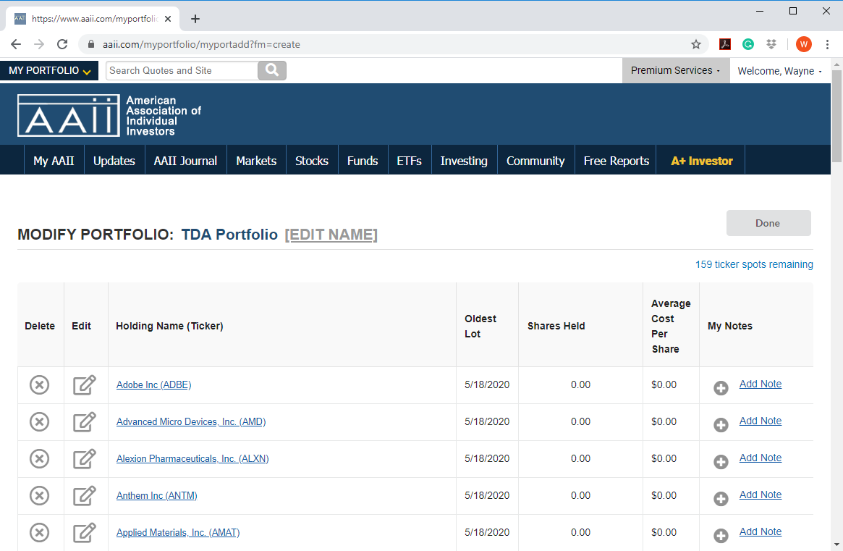Bookmark this page with the star
The image size is (843, 551).
pyautogui.click(x=695, y=44)
